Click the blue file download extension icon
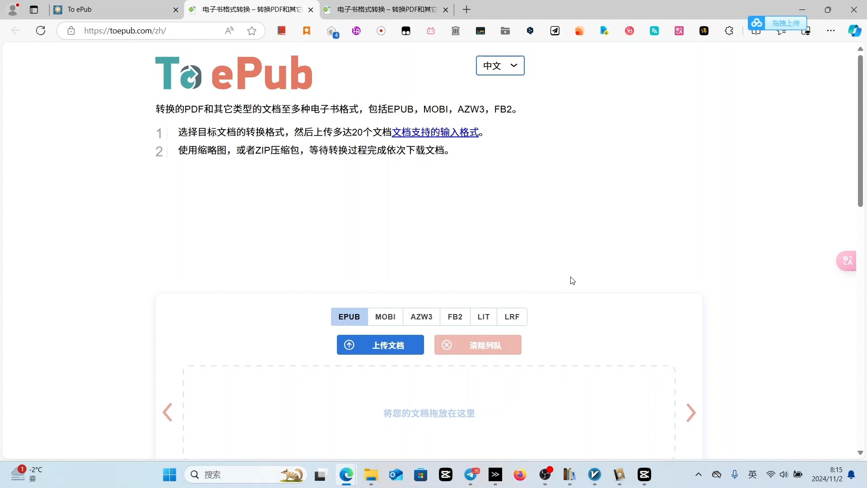The height and width of the screenshot is (488, 867). coord(605,30)
